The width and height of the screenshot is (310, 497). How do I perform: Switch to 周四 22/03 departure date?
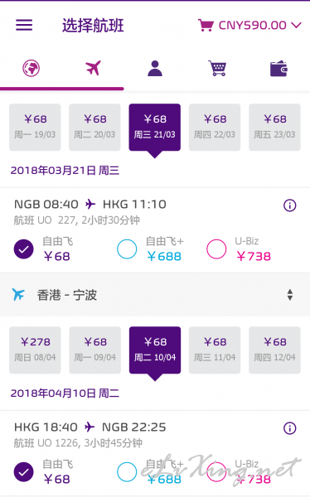click(215, 127)
